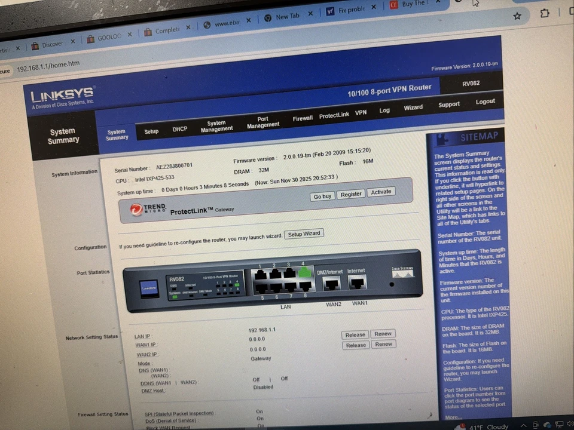Viewport: 574px width, 430px height.
Task: Select green LAN port 4 on the port diagram
Action: click(304, 272)
